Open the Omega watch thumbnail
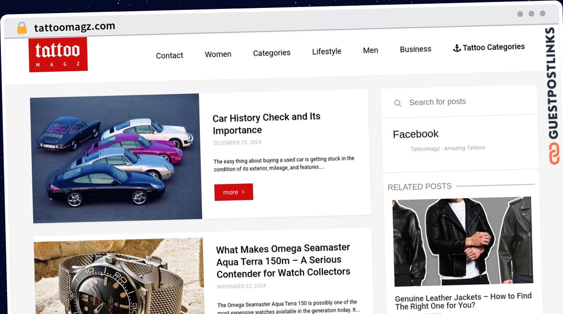Viewport: 563px width, 314px height. pyautogui.click(x=119, y=277)
